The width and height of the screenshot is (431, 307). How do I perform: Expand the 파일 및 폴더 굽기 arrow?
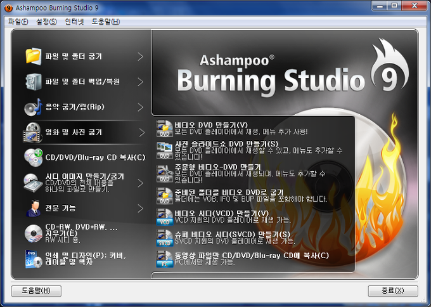(x=141, y=56)
